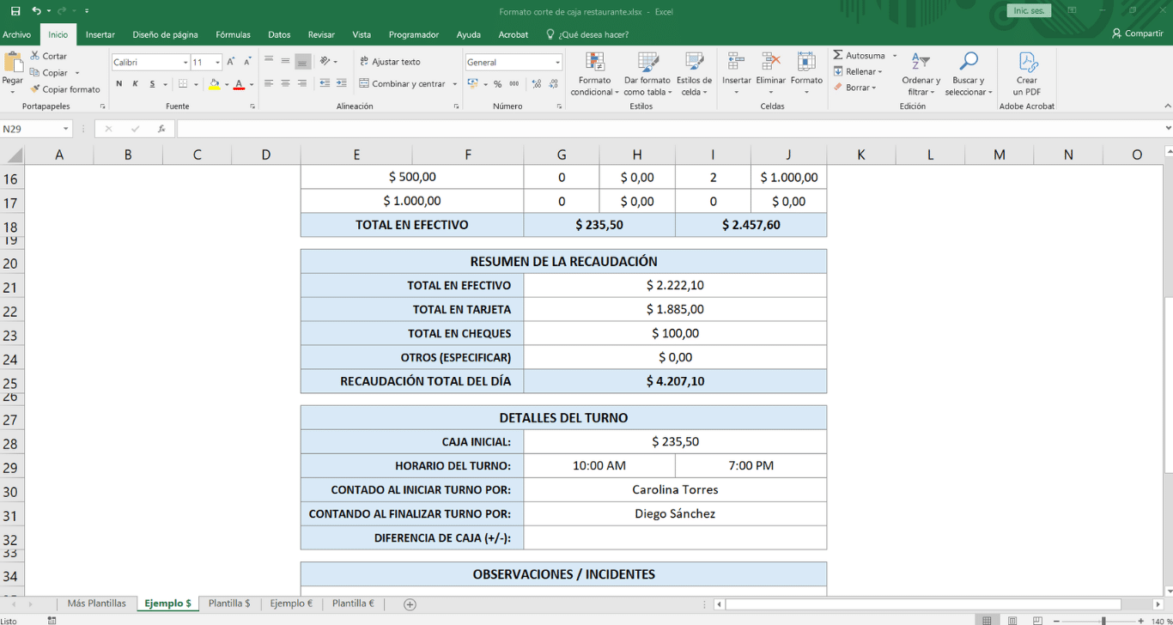Select the DIFERENCIA DE CAJA value cell
This screenshot has width=1173, height=625.
(x=675, y=538)
